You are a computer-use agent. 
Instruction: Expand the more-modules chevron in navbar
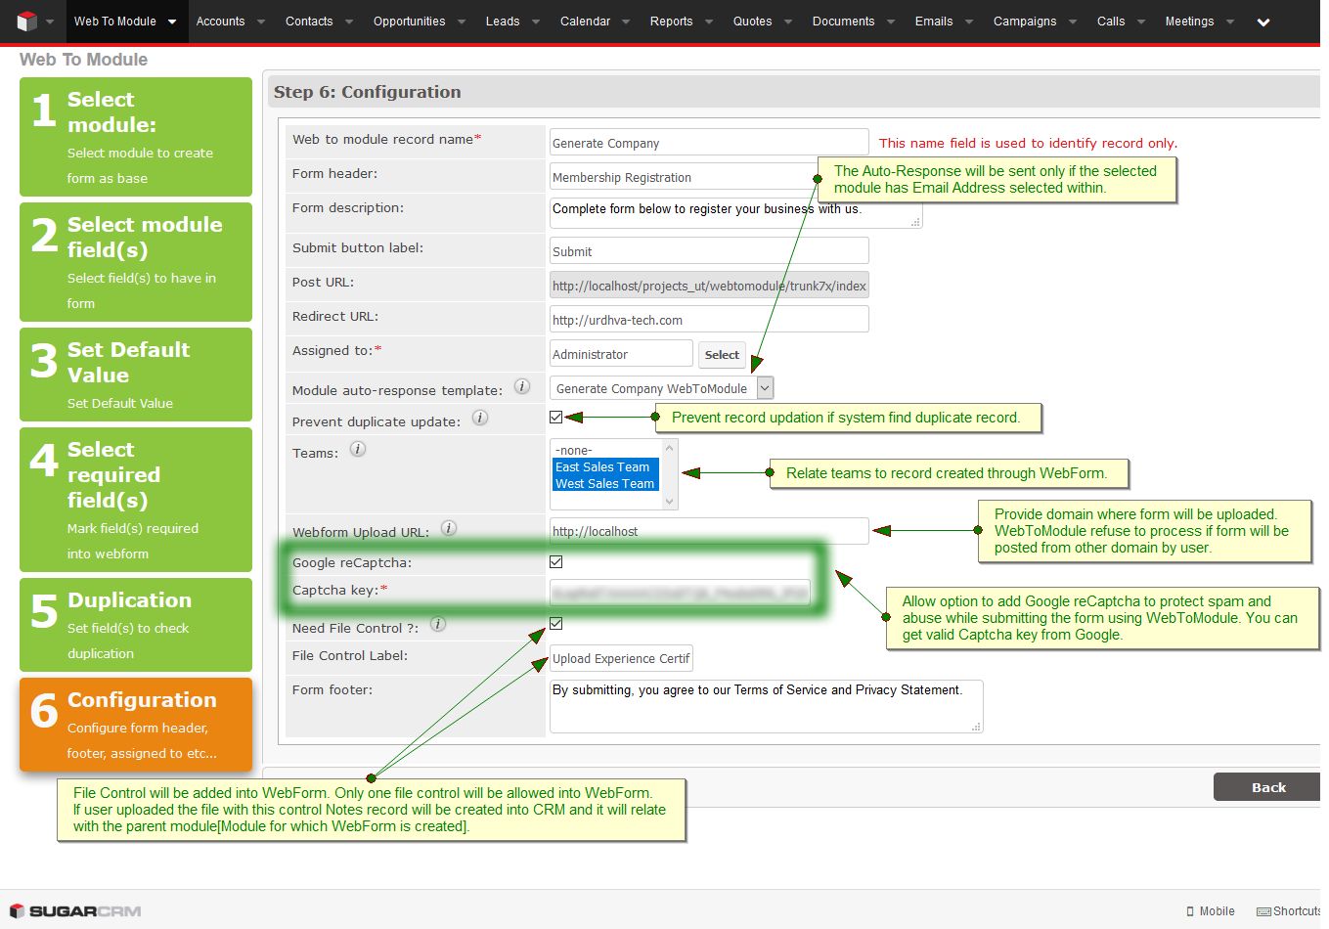coord(1263,22)
